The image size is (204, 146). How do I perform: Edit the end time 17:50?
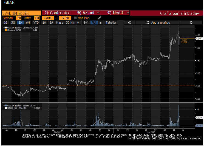(65, 18)
